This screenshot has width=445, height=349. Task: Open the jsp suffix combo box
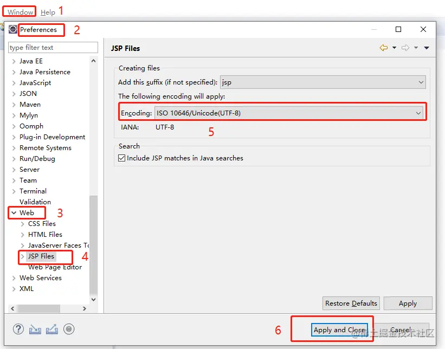(323, 82)
